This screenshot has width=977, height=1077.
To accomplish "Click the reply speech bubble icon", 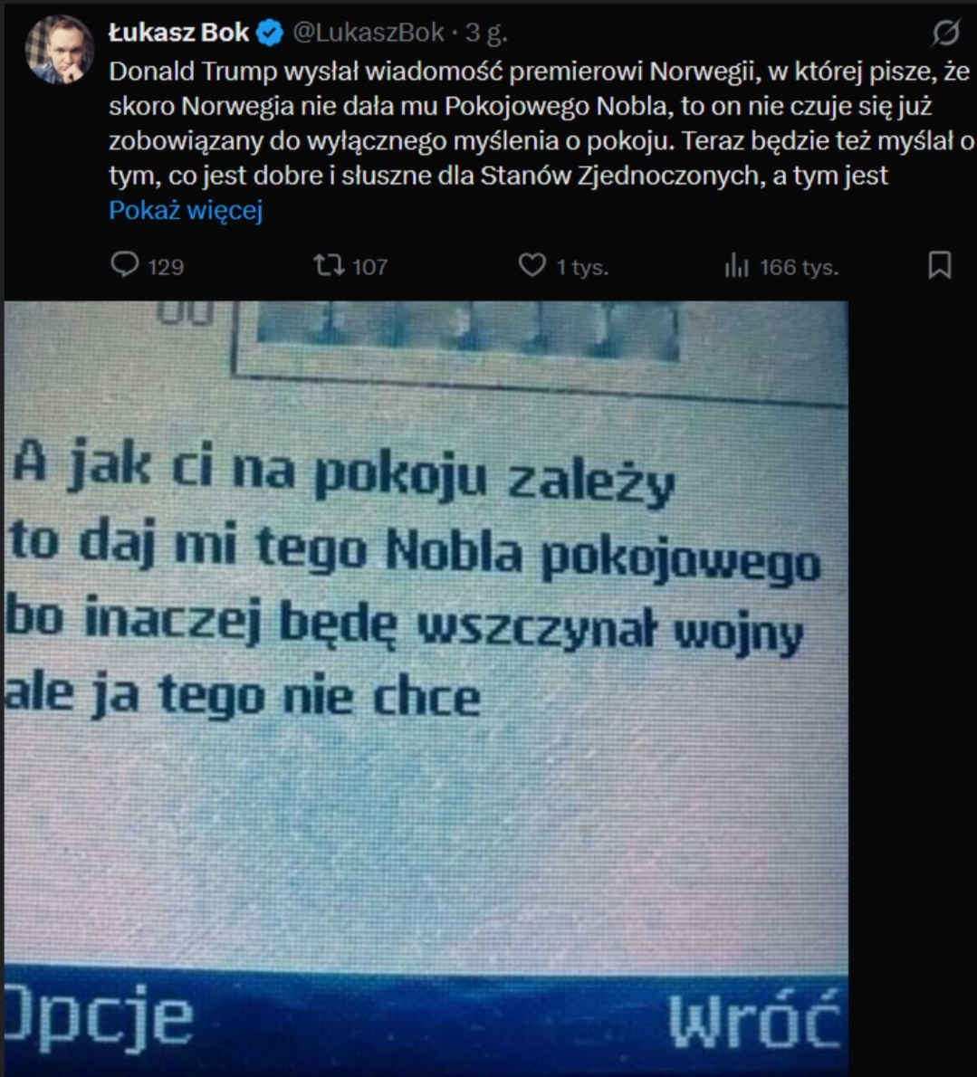I will 124,265.
